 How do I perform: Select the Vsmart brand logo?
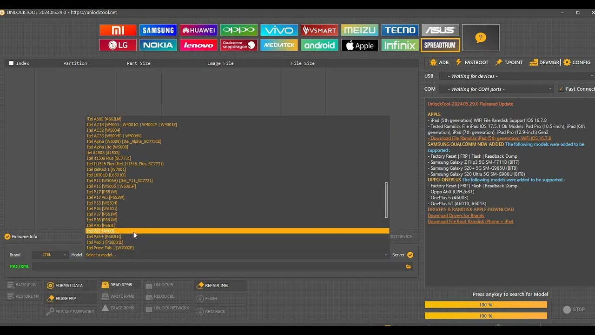pyautogui.click(x=319, y=30)
